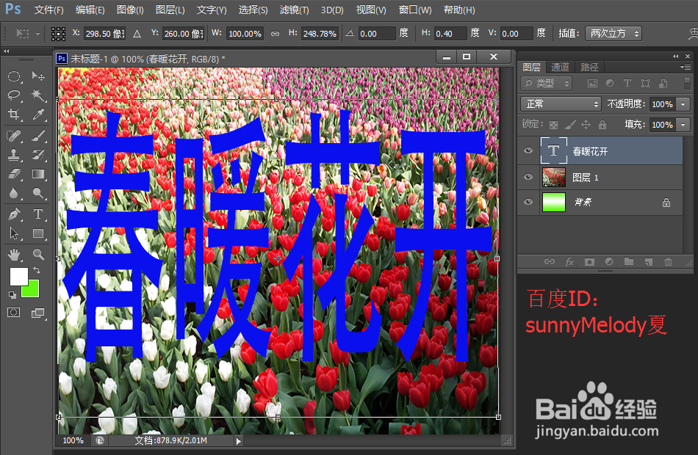Delete the selected layer via trash icon
Image resolution: width=698 pixels, height=455 pixels.
pyautogui.click(x=668, y=261)
